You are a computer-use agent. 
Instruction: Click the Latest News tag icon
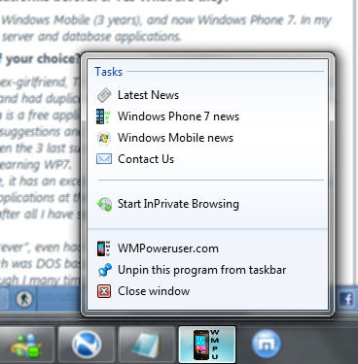[104, 95]
